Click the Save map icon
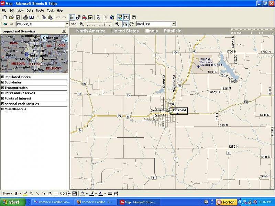This screenshot has width=275, height=206. (18, 17)
